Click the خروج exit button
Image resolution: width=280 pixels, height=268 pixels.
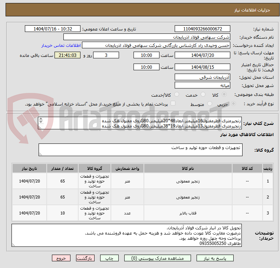coord(61,258)
